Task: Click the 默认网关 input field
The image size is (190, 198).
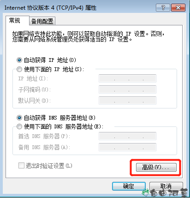Action: [127, 101]
